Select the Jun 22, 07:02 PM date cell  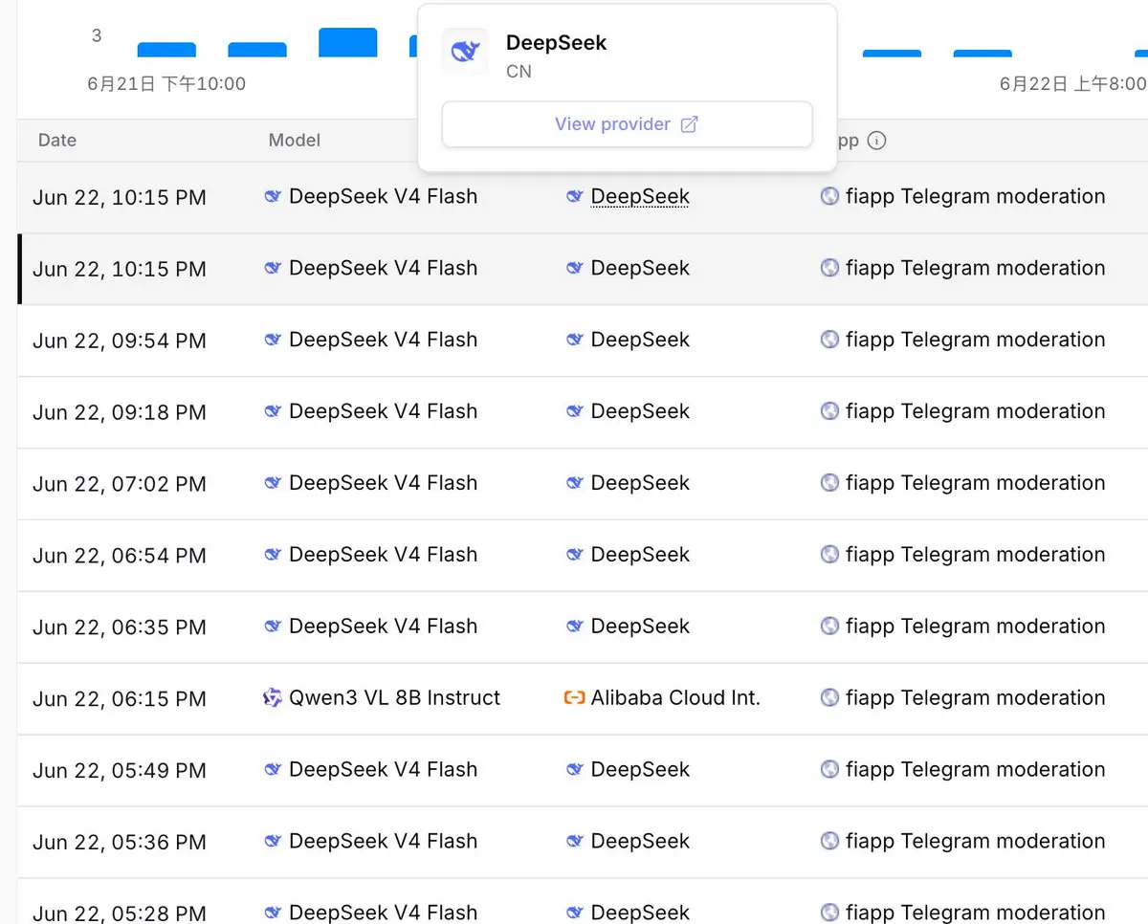tap(120, 484)
